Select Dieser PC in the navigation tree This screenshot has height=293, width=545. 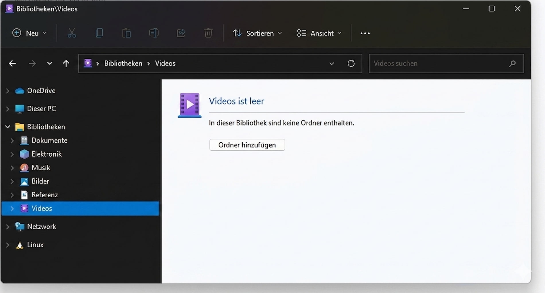(x=41, y=109)
